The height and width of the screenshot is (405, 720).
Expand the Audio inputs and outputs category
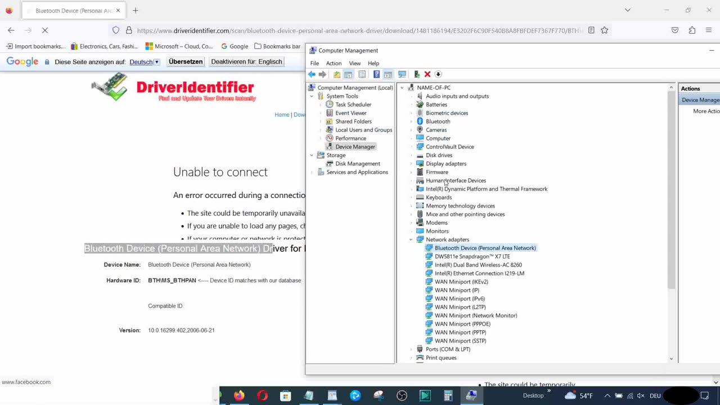(x=411, y=96)
